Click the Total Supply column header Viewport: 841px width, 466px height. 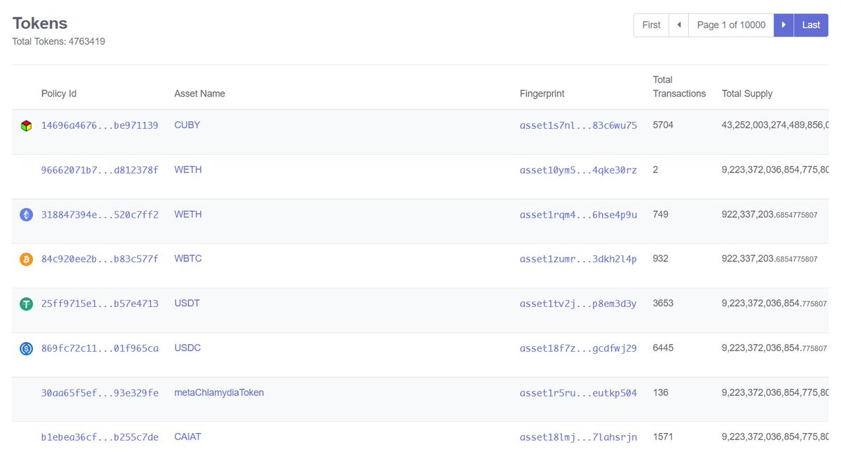click(747, 93)
